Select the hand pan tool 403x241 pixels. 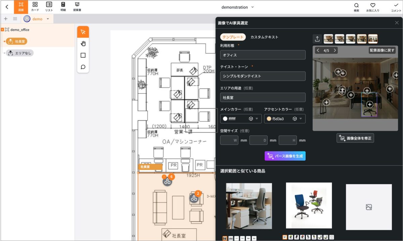point(83,43)
